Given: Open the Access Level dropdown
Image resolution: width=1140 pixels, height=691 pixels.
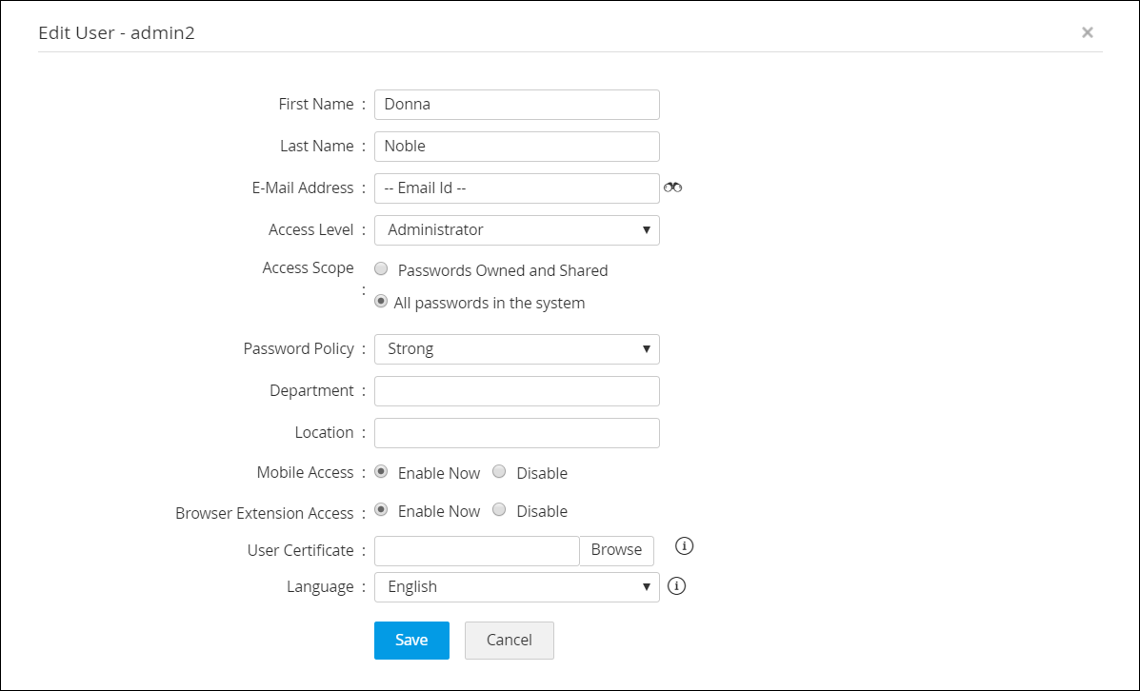Looking at the screenshot, I should point(516,230).
